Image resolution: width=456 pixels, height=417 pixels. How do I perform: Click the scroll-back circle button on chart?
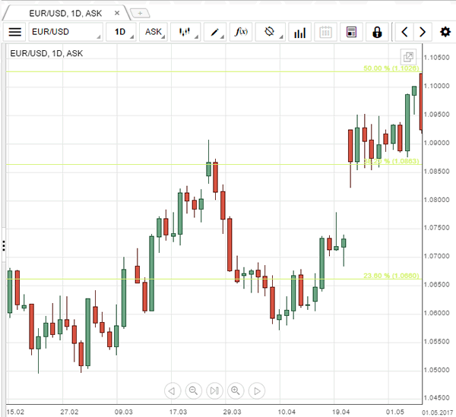tap(173, 391)
